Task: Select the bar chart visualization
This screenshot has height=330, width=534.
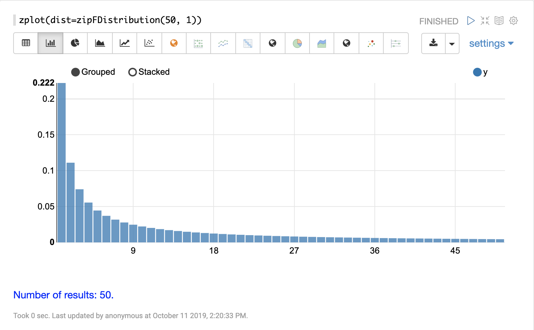Action: [x=50, y=43]
